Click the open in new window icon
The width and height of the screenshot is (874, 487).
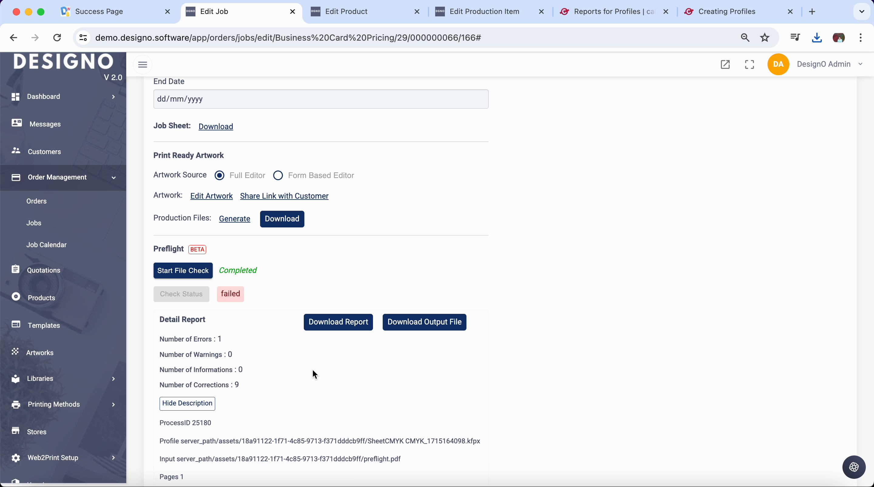coord(725,64)
